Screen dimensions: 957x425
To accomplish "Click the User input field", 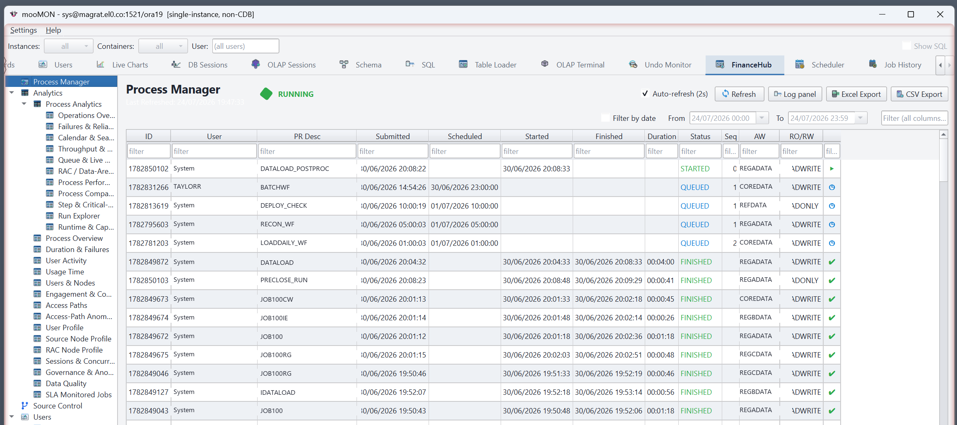I will tap(246, 46).
